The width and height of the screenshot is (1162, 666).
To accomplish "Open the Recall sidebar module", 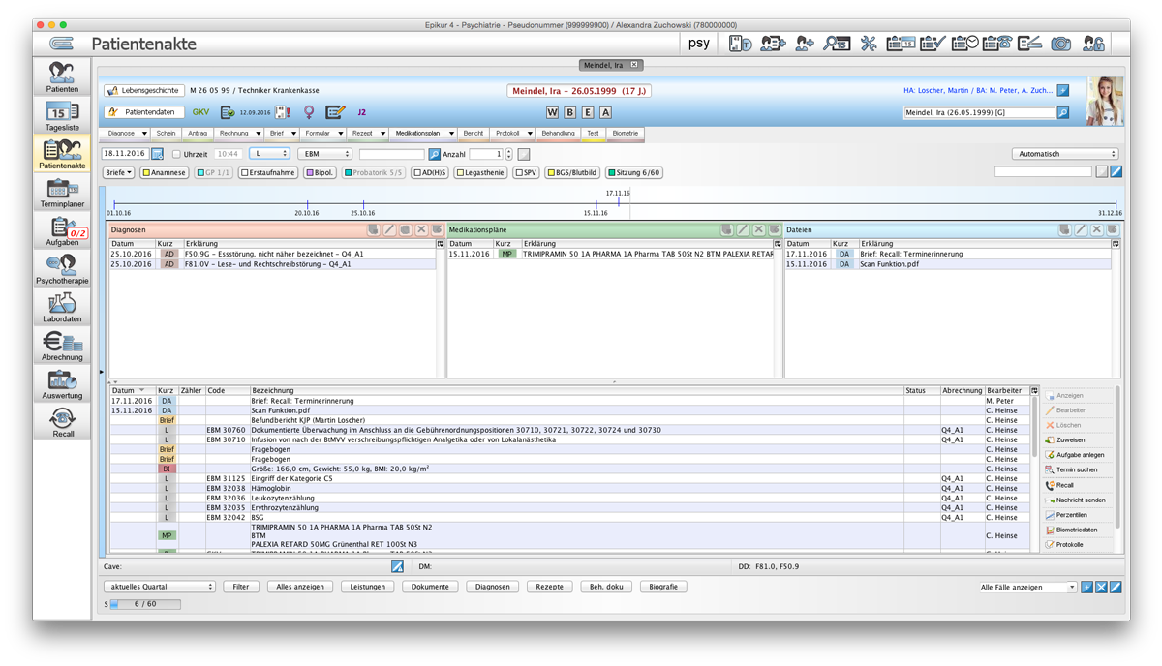I will point(62,423).
